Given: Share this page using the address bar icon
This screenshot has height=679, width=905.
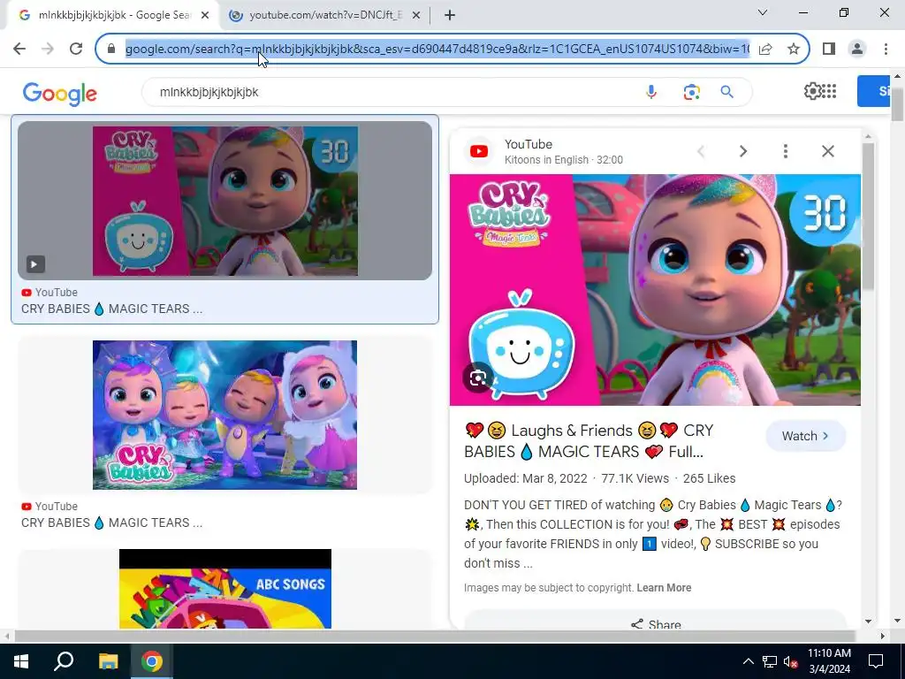Looking at the screenshot, I should [765, 49].
